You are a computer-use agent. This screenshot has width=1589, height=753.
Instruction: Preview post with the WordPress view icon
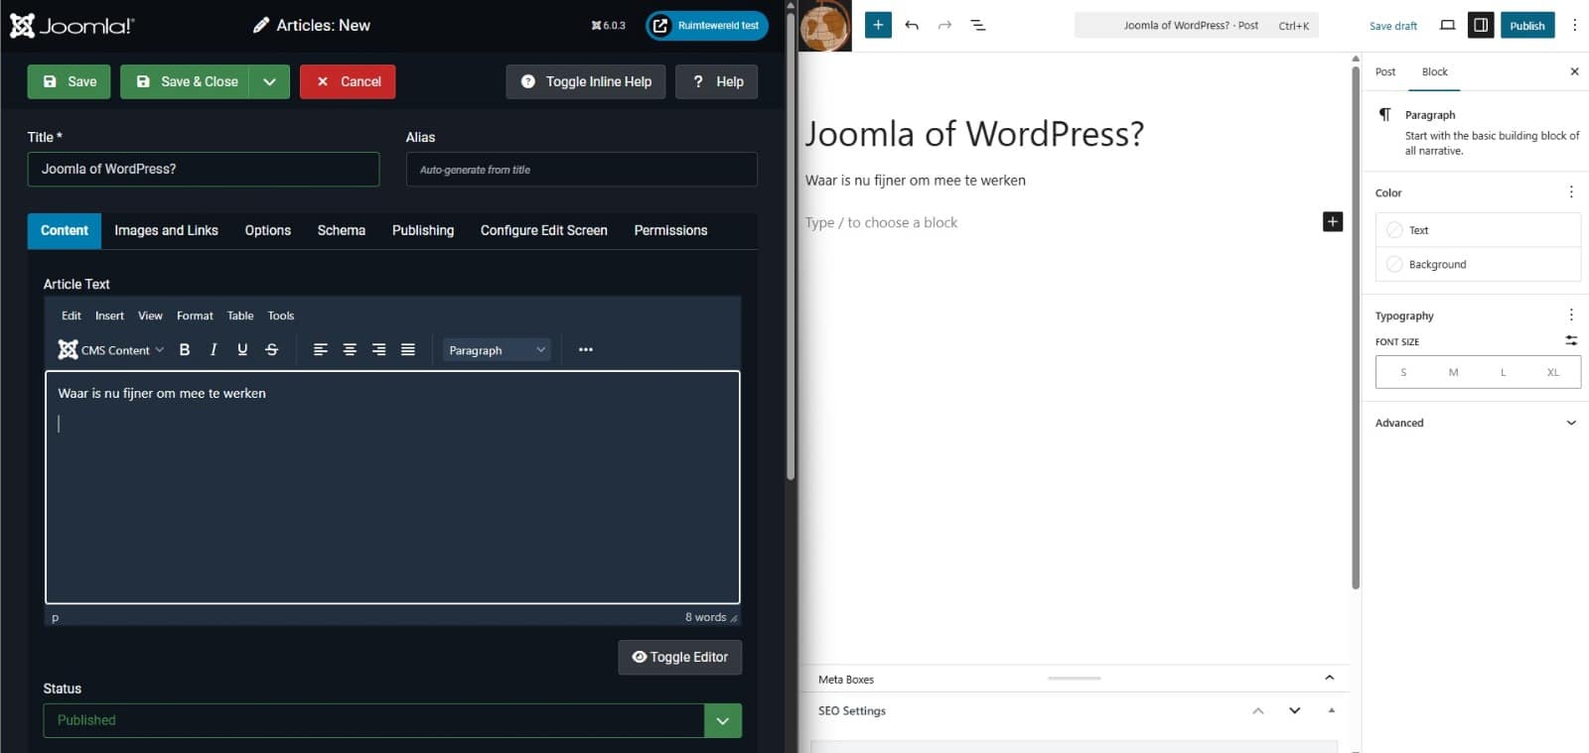click(x=1448, y=25)
